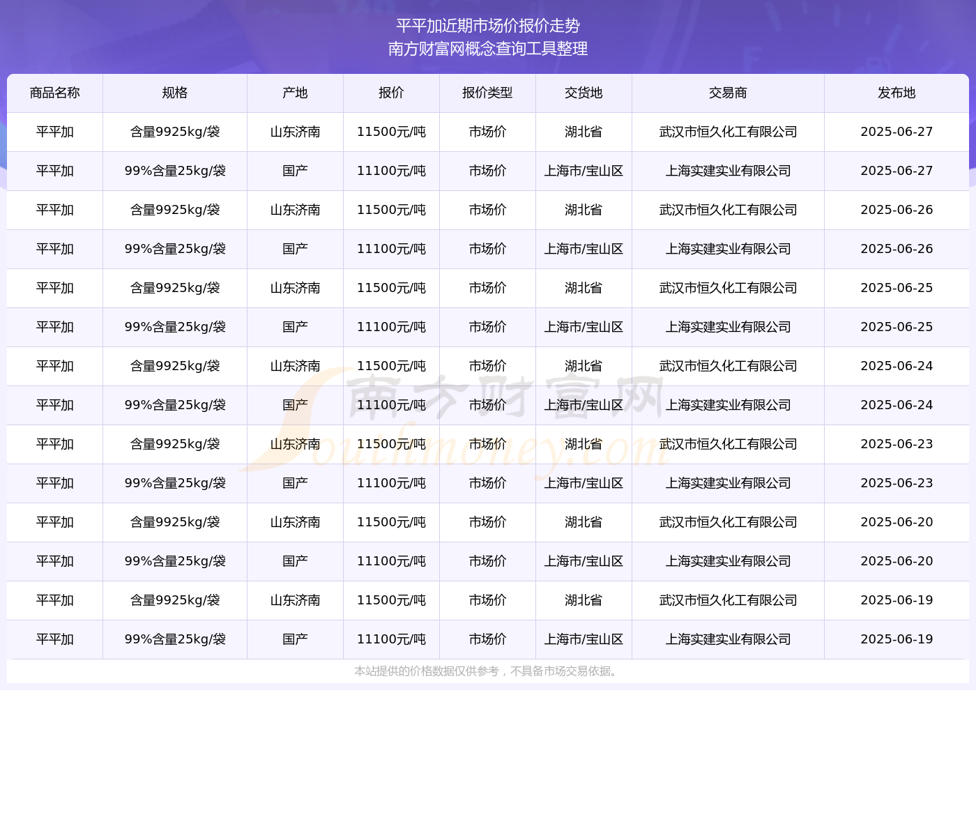976x840 pixels.
Task: Click 2025-06-26 in the 武汉市恒久化工有限公司 row
Action: (897, 210)
